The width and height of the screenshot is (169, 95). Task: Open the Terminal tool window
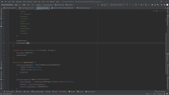coord(72,92)
